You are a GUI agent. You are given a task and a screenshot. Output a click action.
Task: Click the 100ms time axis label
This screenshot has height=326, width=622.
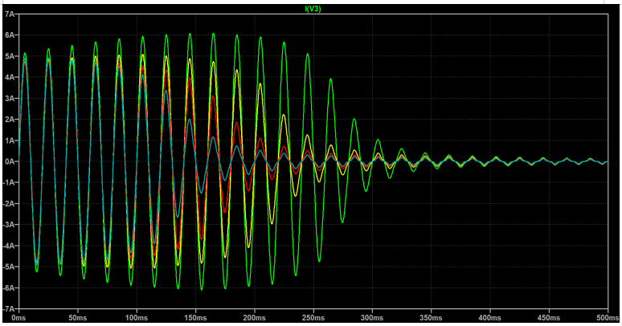[137, 318]
